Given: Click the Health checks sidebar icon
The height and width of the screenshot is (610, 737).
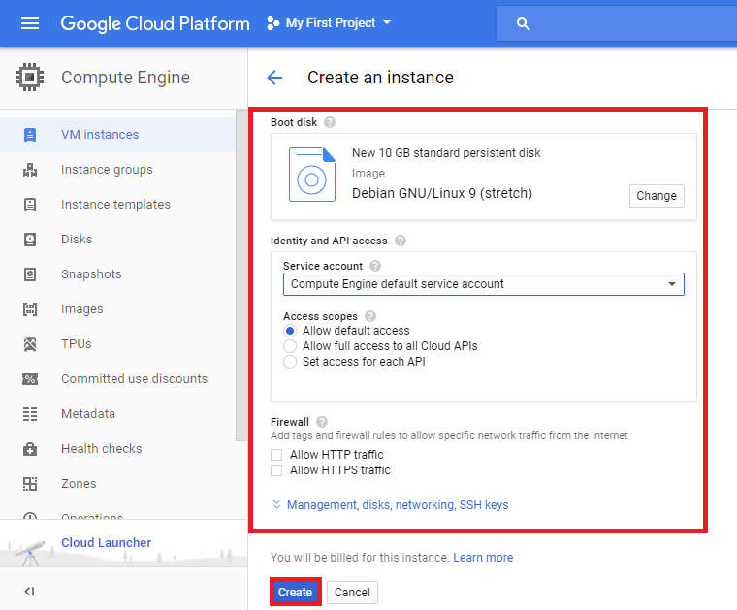Looking at the screenshot, I should [30, 449].
